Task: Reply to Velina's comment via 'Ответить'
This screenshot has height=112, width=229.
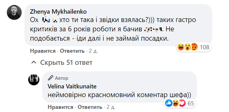Action: pyautogui.click(x=90, y=107)
